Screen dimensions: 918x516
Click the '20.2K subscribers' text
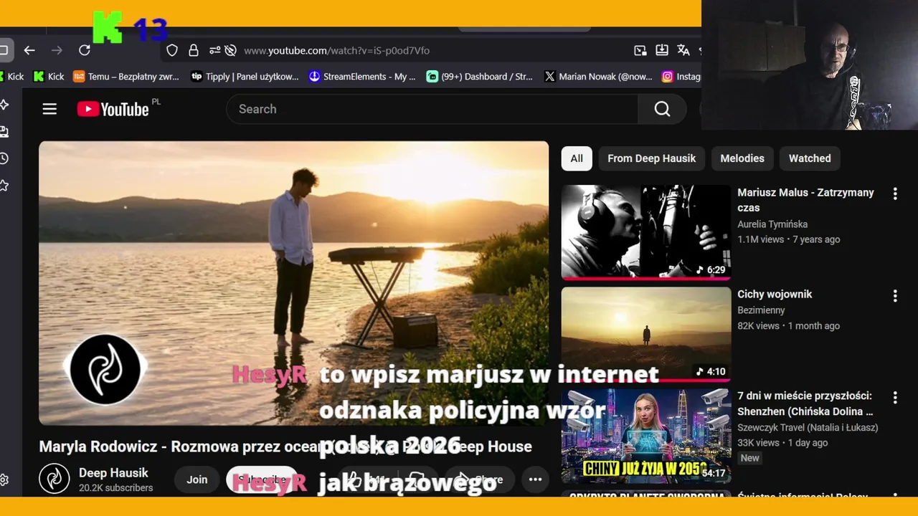pos(115,488)
